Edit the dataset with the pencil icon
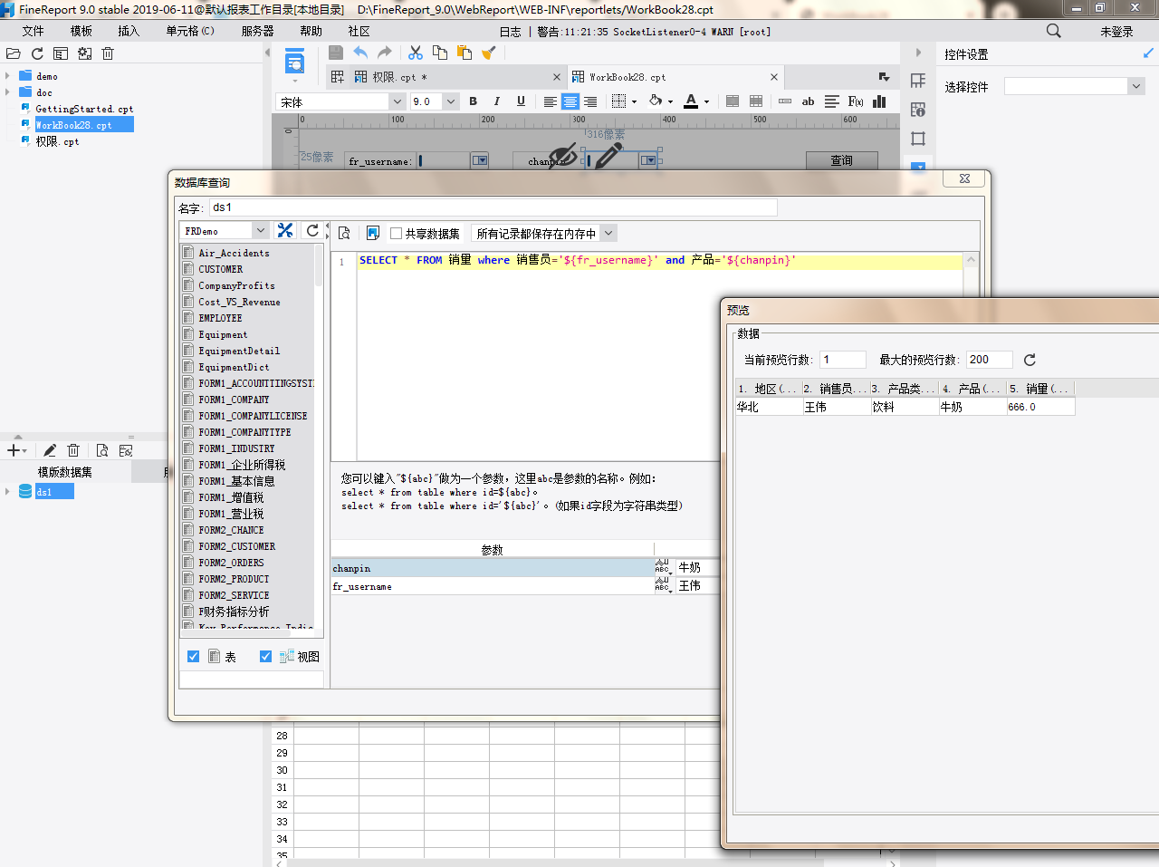 tap(50, 450)
